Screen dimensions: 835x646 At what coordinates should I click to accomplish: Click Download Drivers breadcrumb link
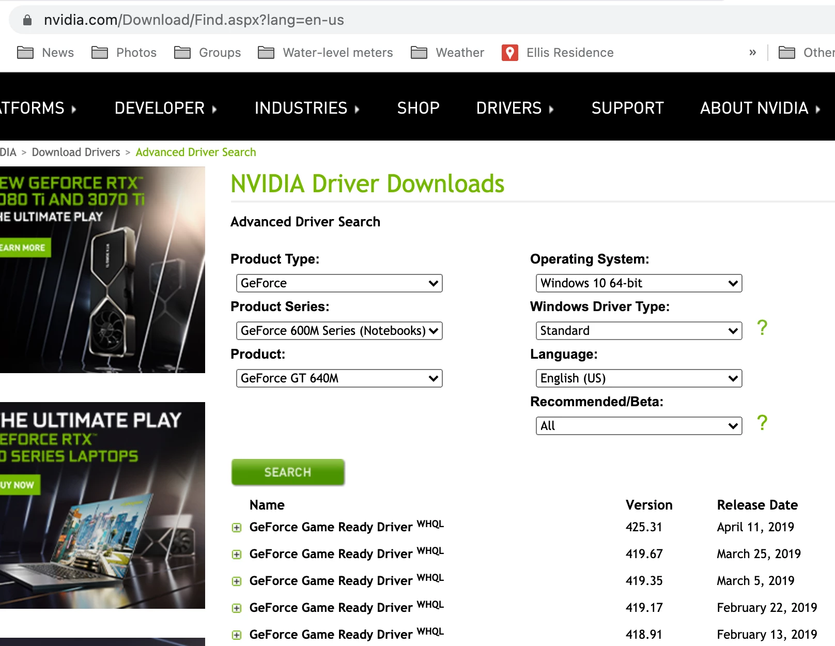[76, 152]
